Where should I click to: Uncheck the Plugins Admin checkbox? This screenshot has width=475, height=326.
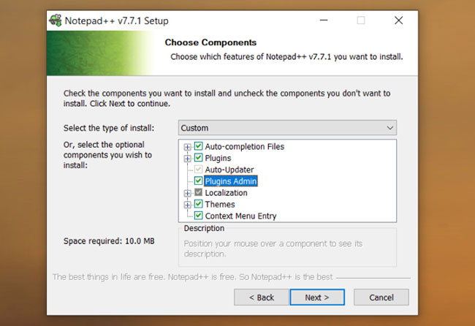(199, 181)
